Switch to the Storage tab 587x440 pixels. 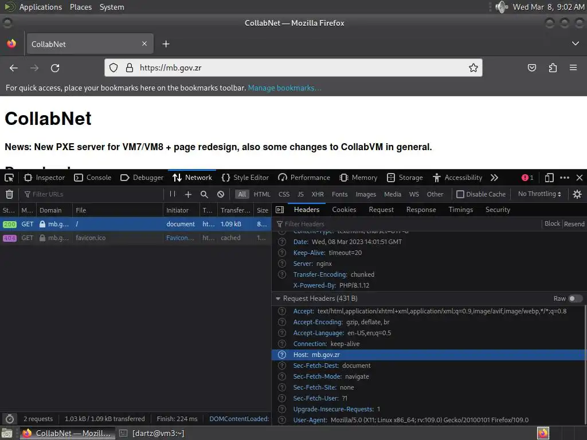[x=405, y=178]
